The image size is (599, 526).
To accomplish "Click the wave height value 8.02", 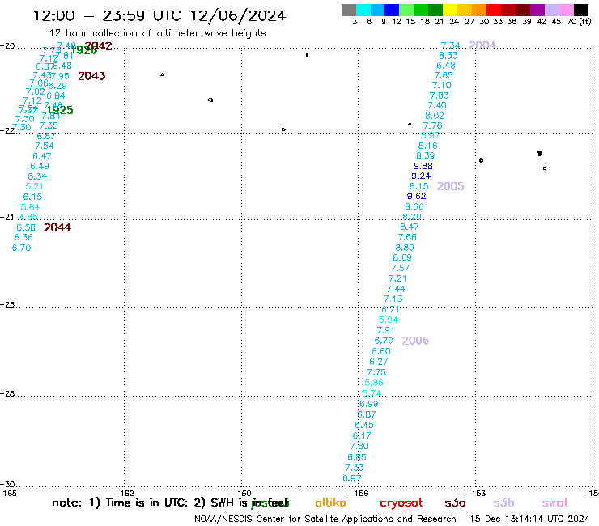I will [x=435, y=116].
